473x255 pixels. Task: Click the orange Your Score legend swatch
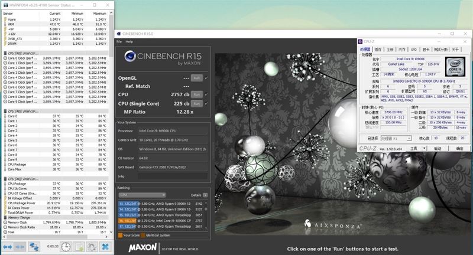tap(121, 235)
